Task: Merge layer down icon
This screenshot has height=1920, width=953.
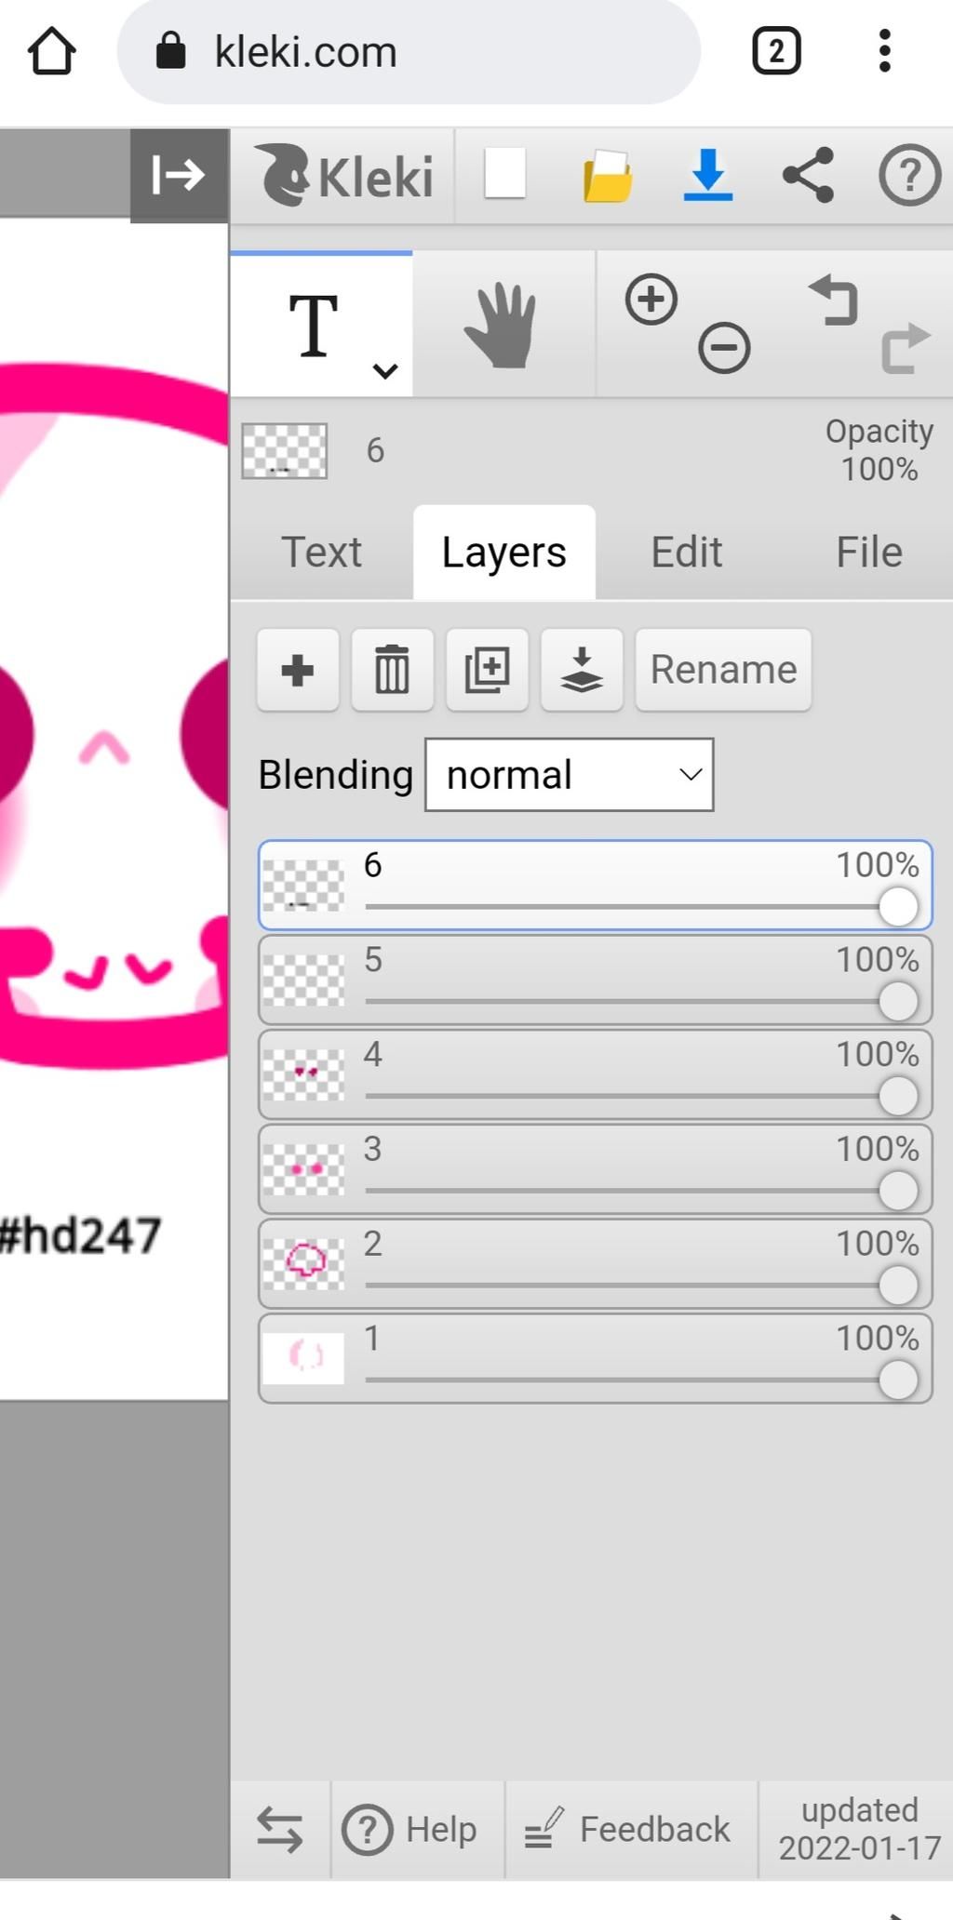Action: pos(582,670)
